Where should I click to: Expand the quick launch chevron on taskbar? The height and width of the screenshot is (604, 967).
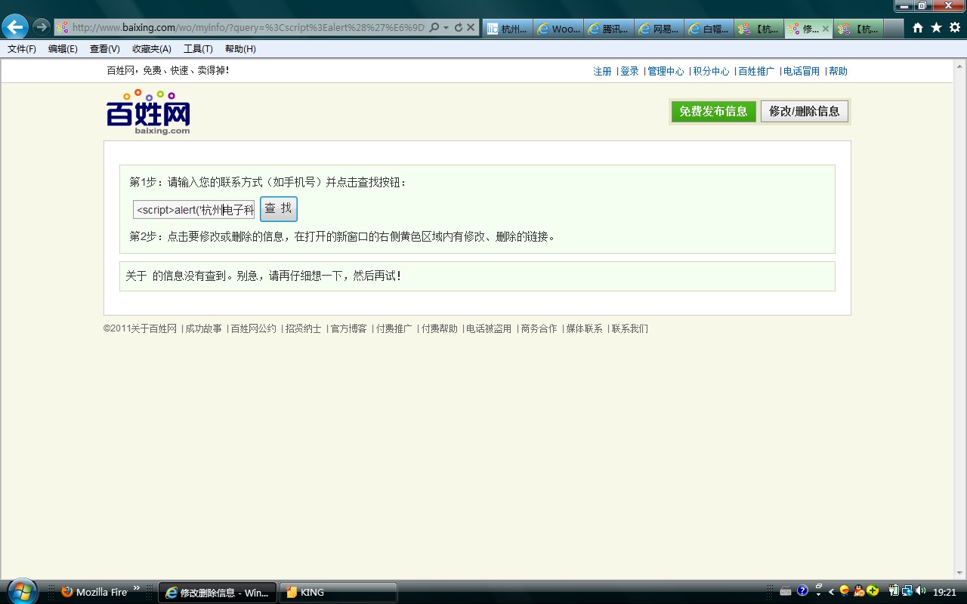tap(137, 588)
